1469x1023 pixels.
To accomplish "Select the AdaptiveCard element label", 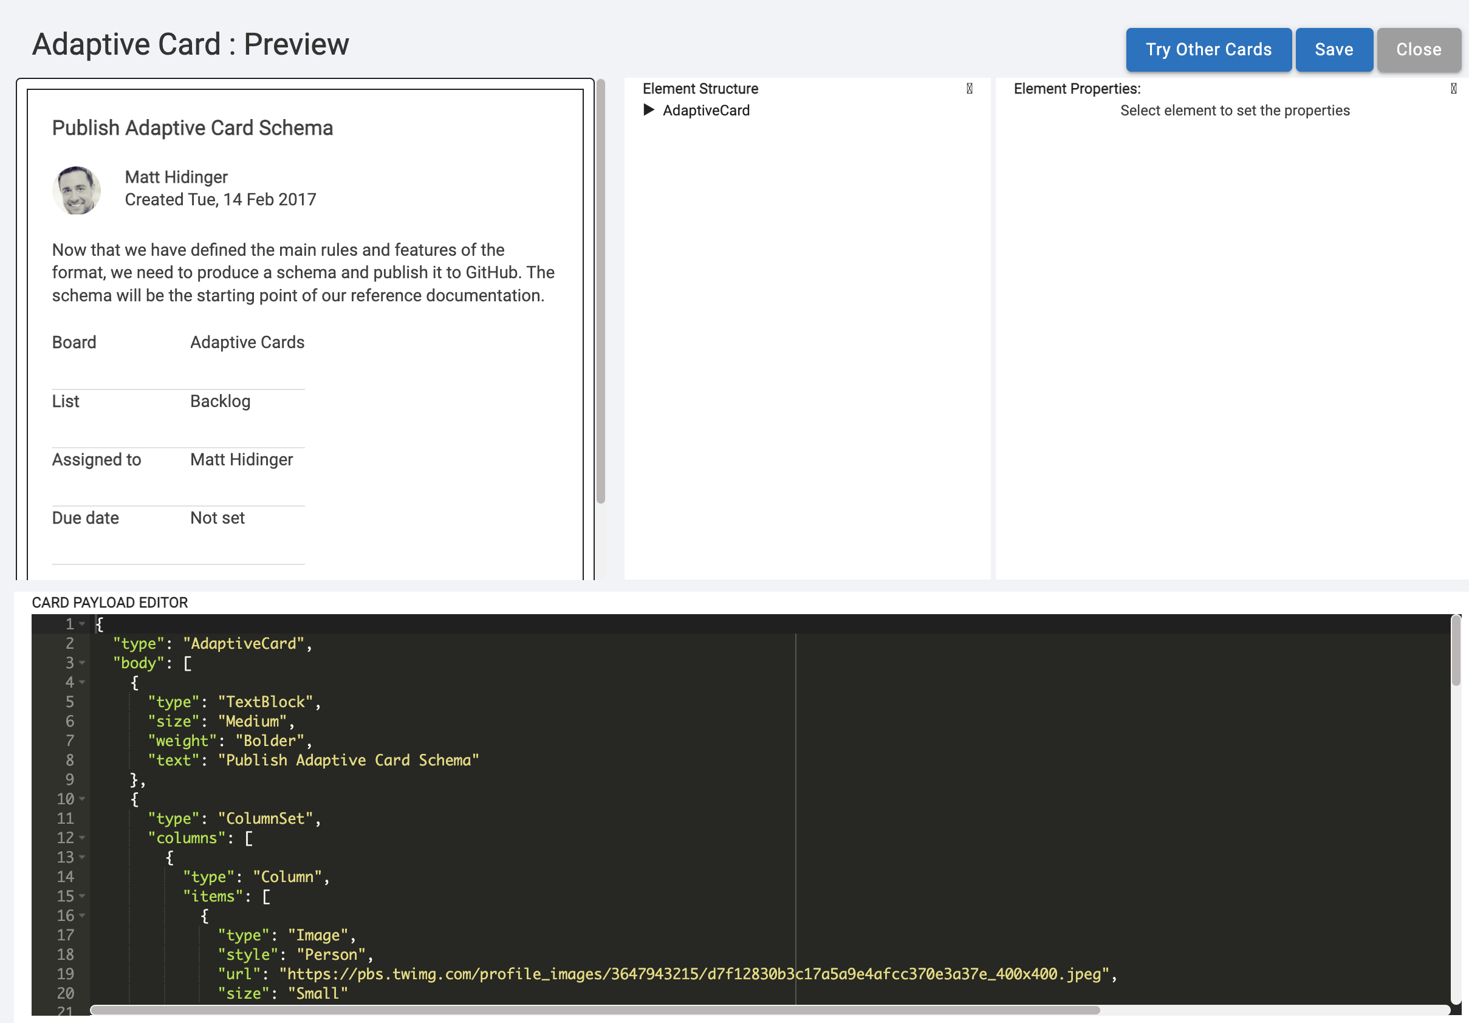I will 706,110.
